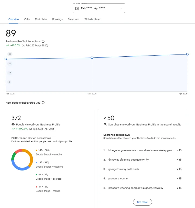Click the 372 profile views number
195x208 pixels.
(x=16, y=118)
